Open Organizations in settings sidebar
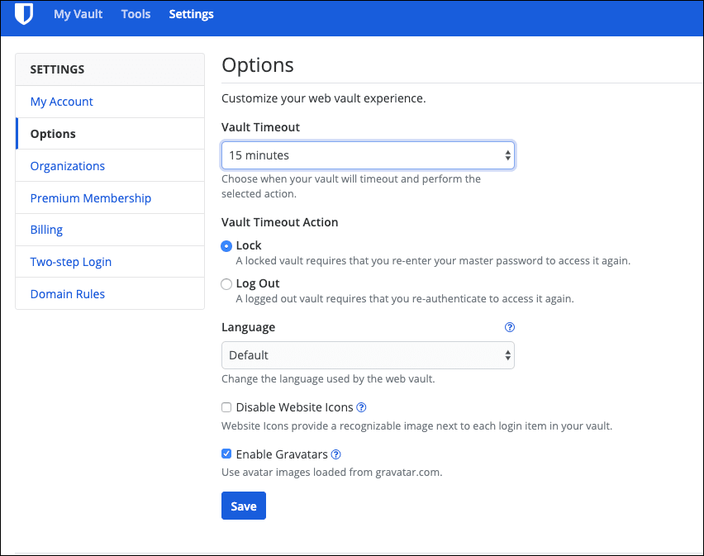704x556 pixels. click(x=68, y=166)
